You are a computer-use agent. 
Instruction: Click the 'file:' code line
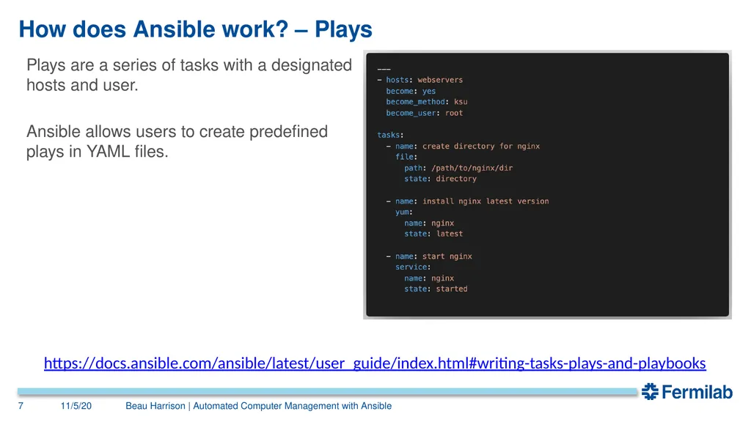(406, 157)
